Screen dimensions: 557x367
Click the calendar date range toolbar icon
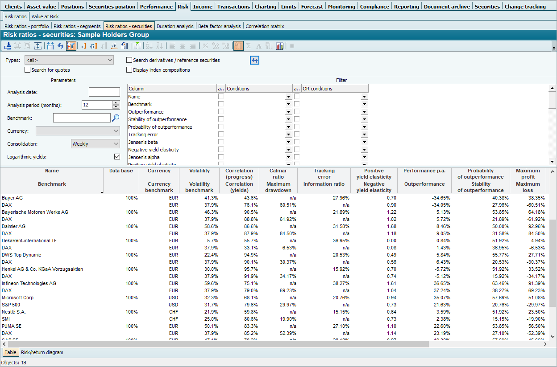pos(50,46)
